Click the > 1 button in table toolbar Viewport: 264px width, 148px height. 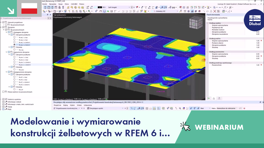[240, 108]
